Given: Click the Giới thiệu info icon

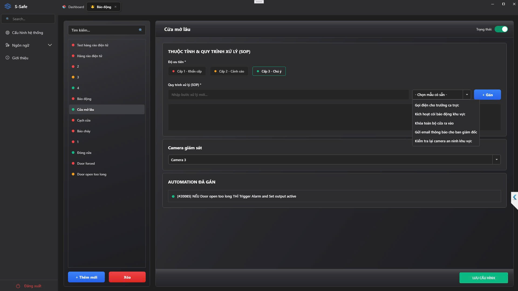Looking at the screenshot, I should point(8,58).
